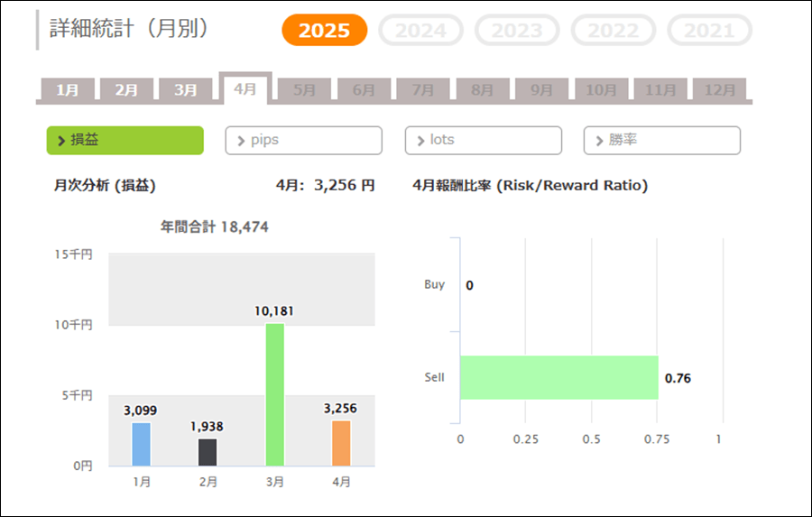Screen dimensions: 812x517
Task: Click the 4月: 3,256 円 summary text
Action: [325, 185]
